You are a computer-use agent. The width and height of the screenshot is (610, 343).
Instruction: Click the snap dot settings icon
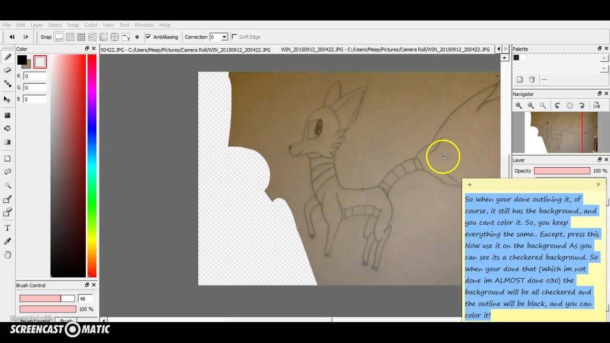pos(137,37)
